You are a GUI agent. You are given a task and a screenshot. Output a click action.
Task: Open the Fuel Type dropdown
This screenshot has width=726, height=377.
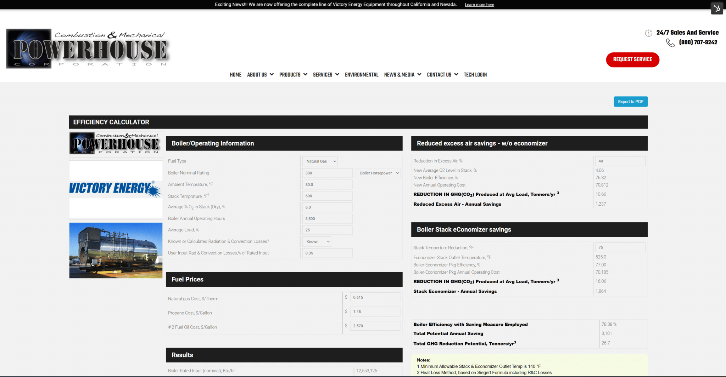point(320,161)
